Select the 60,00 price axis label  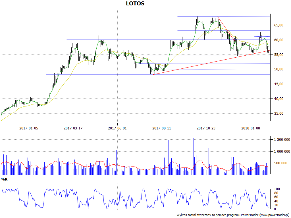coord(278,40)
